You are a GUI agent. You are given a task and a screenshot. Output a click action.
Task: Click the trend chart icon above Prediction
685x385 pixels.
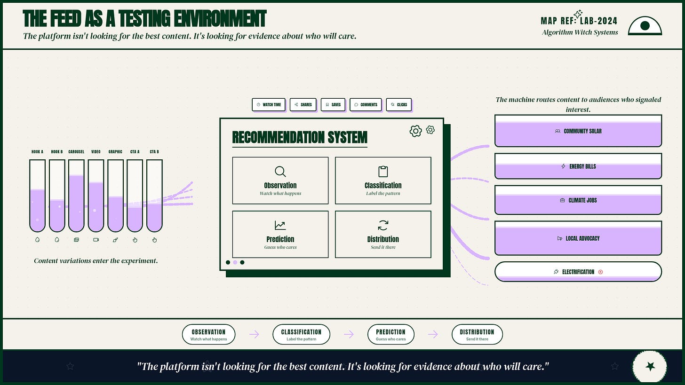(280, 226)
